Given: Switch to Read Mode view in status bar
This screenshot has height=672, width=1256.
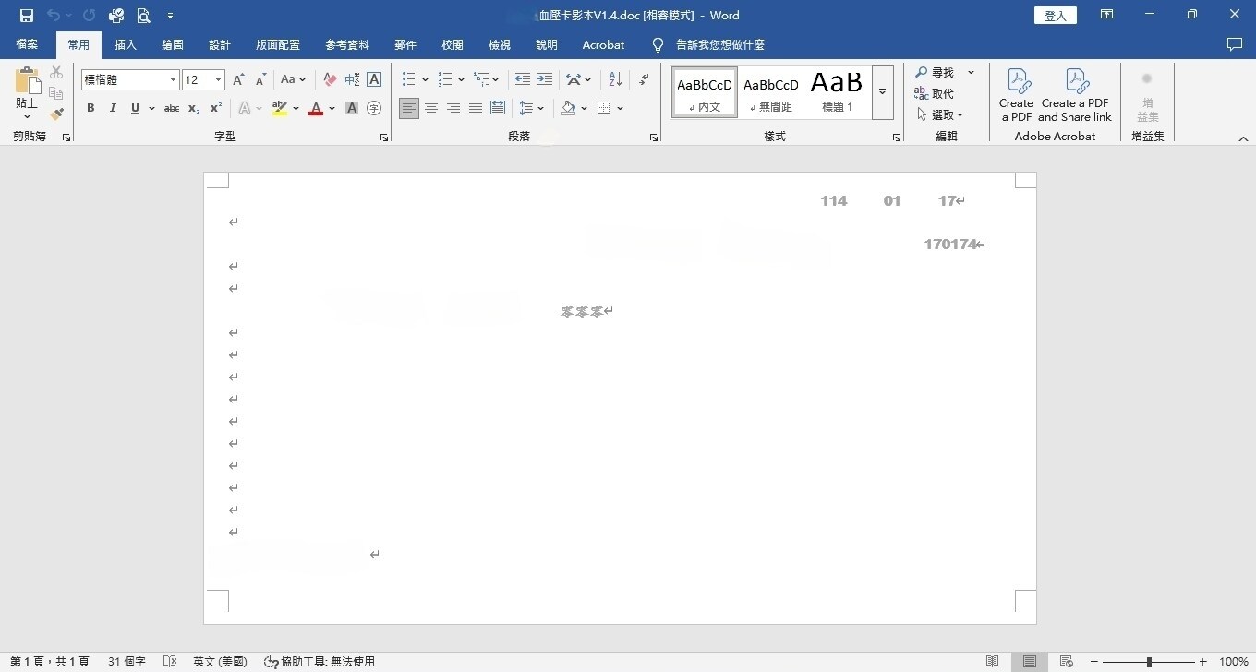Looking at the screenshot, I should coord(993,662).
